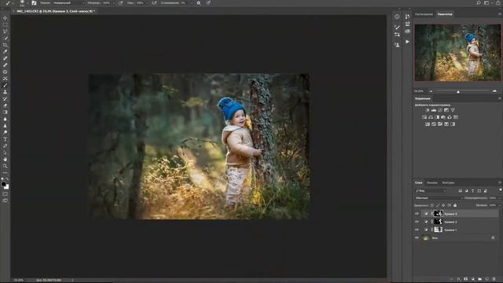Select the Clone Stamp tool
503x283 pixels.
6,92
